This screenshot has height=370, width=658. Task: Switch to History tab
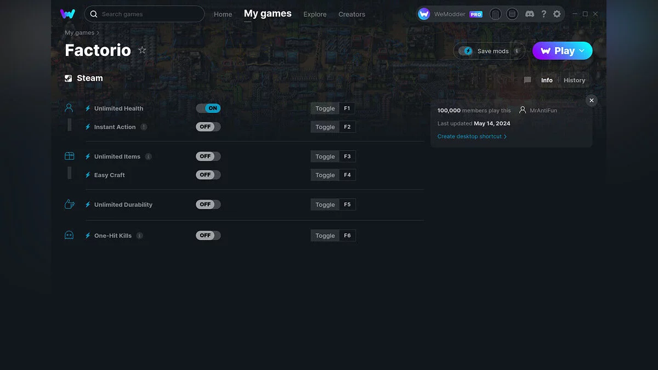click(x=574, y=80)
